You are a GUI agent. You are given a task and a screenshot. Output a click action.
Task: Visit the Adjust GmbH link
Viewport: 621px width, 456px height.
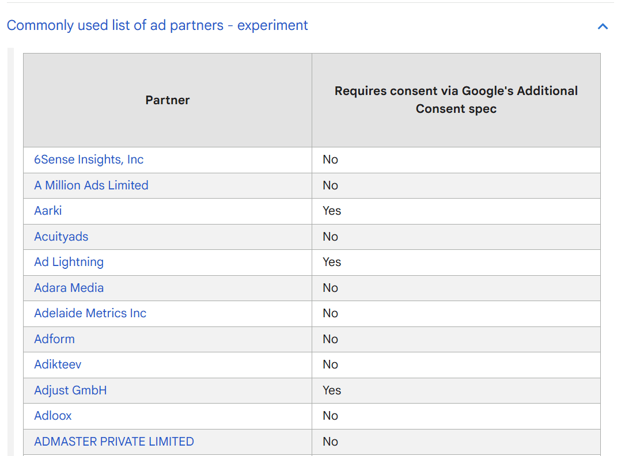[70, 390]
